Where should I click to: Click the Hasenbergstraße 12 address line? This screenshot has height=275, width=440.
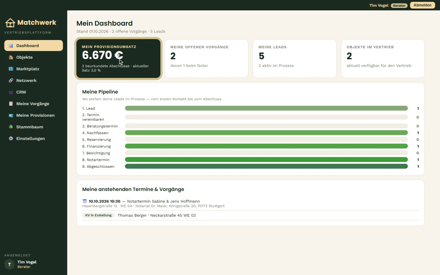(153, 206)
